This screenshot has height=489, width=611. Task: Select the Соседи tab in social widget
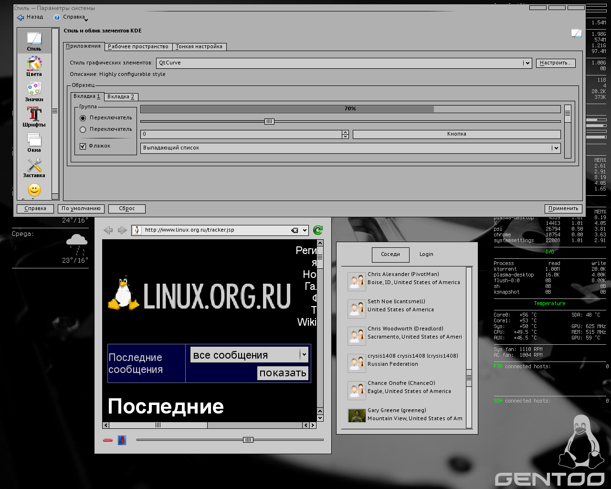pos(390,255)
